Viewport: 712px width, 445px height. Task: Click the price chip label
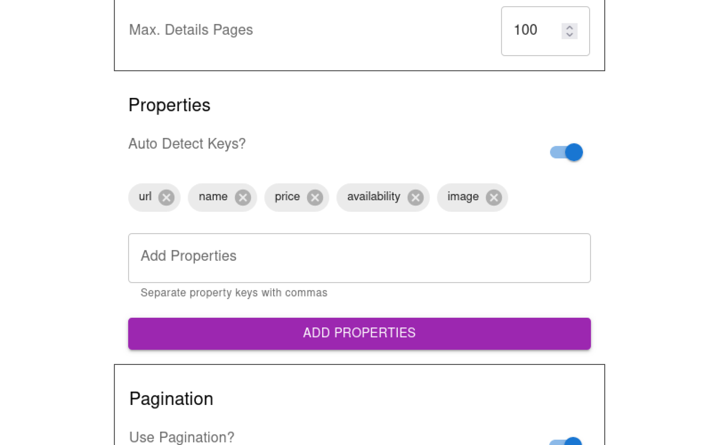287,197
